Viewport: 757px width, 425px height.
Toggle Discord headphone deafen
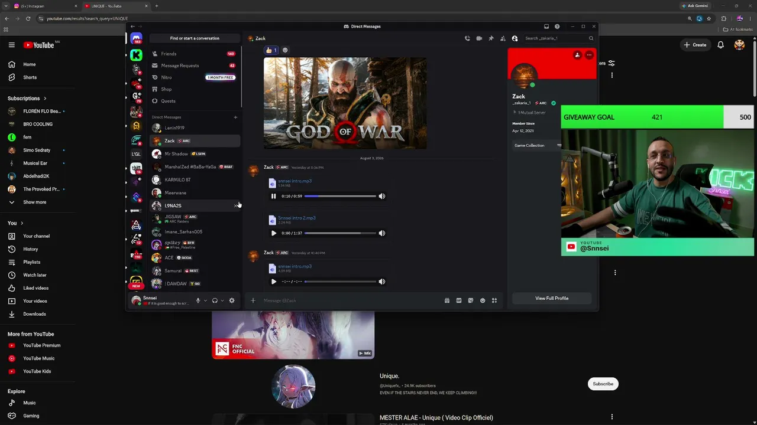pyautogui.click(x=215, y=300)
